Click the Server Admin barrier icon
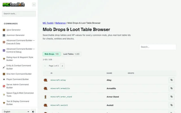 4,86
